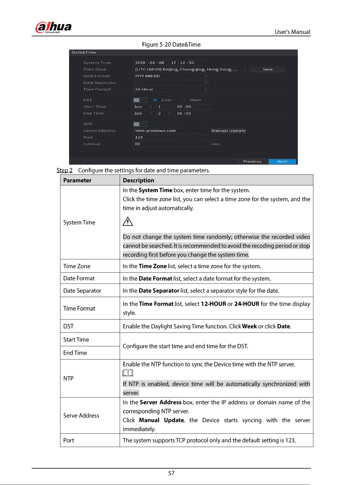Click the Save button beside Time Zone

click(268, 69)
